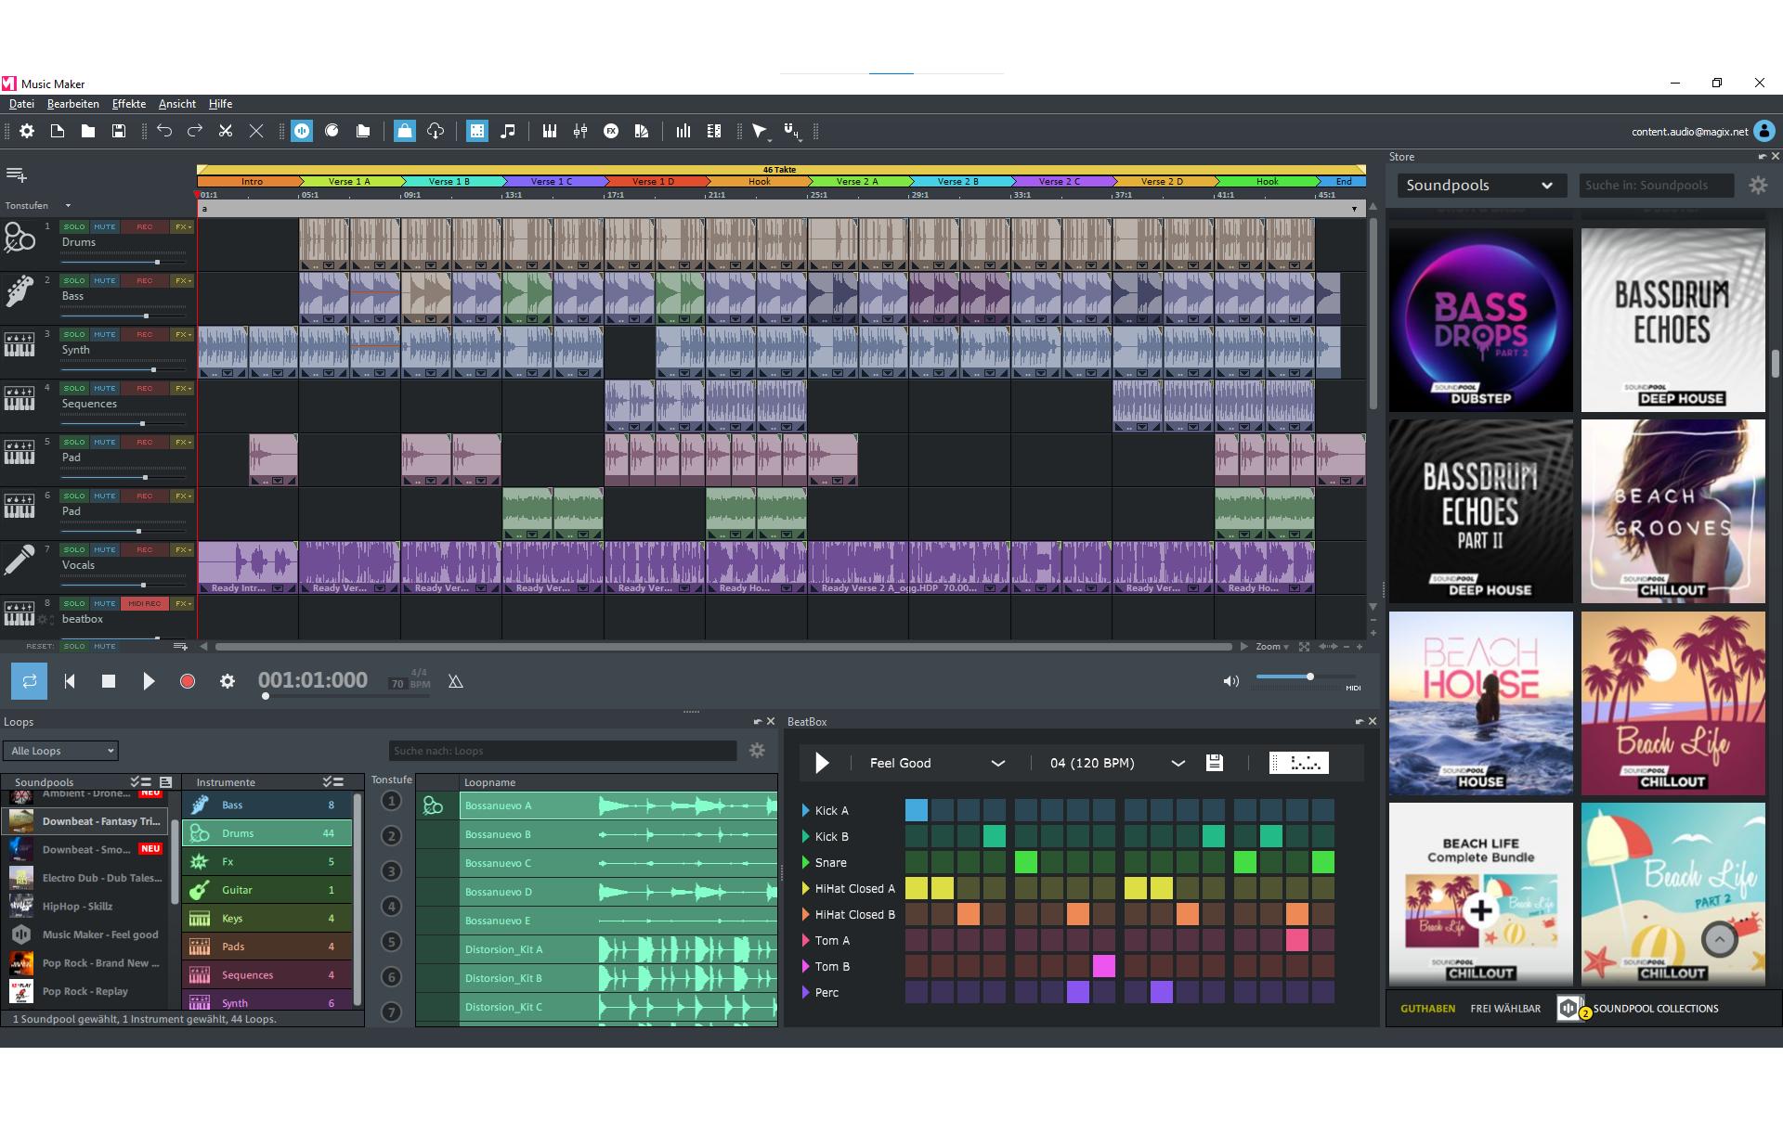Screen dimensions: 1783x1121
Task: Select the mouse pointer tool icon
Action: tap(761, 132)
